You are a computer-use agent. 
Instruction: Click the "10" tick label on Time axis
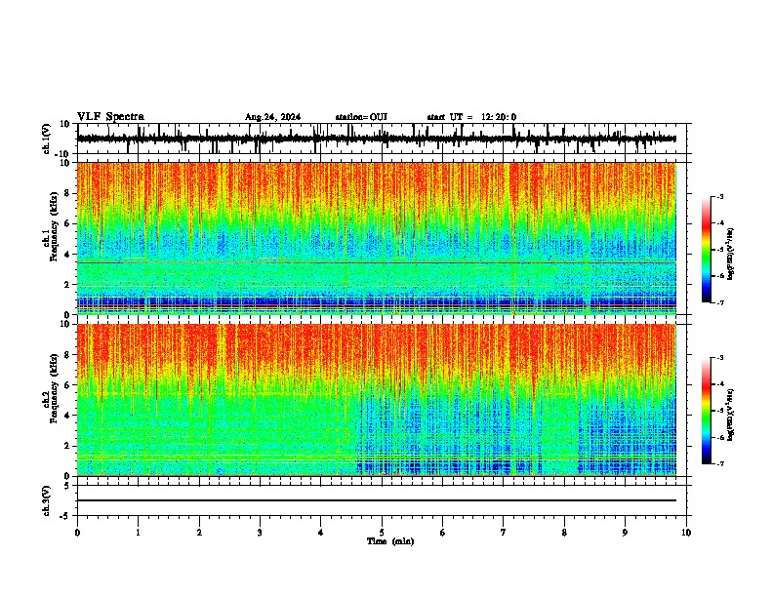686,533
